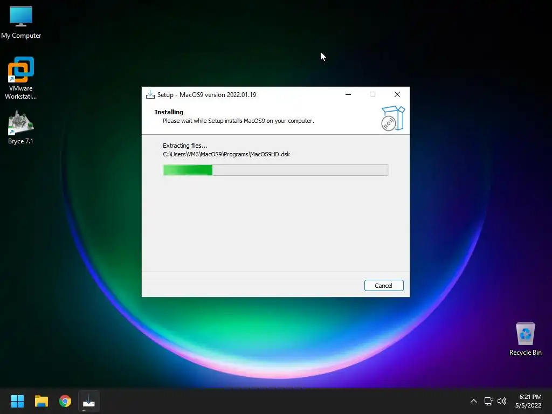552x414 pixels.
Task: Select the VMware Workstation shortcut icon
Action: pyautogui.click(x=21, y=78)
